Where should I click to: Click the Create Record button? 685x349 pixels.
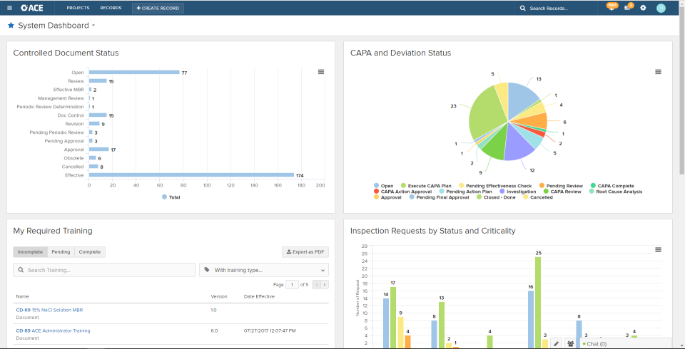point(158,8)
